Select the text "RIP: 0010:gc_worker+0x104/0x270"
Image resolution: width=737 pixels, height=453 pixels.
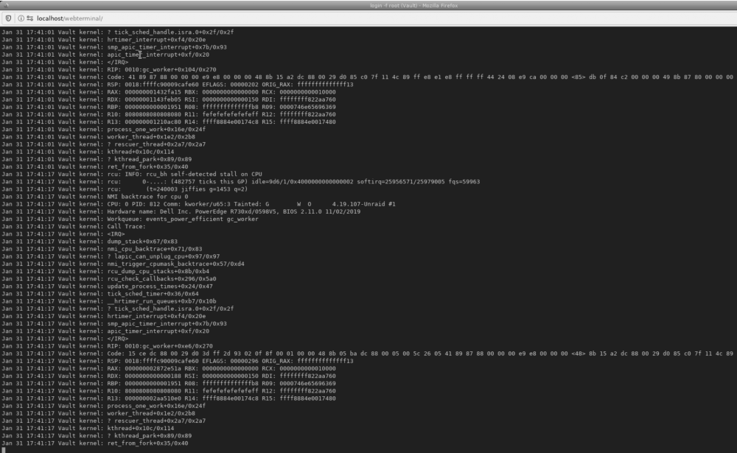point(161,69)
